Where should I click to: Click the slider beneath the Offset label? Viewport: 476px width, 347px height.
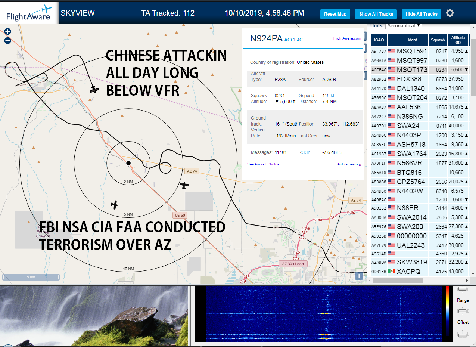pyautogui.click(x=463, y=335)
